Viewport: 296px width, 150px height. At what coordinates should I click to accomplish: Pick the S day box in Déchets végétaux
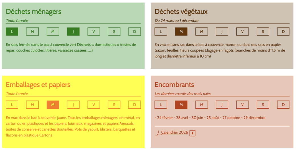coord(263,32)
